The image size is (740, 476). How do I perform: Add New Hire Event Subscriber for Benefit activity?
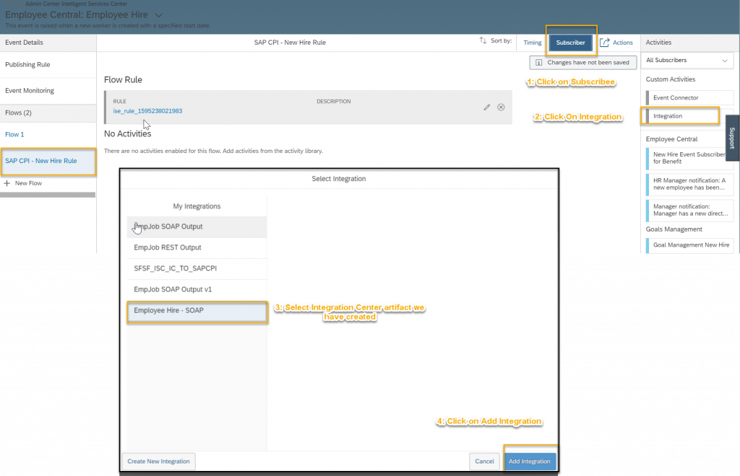(689, 158)
